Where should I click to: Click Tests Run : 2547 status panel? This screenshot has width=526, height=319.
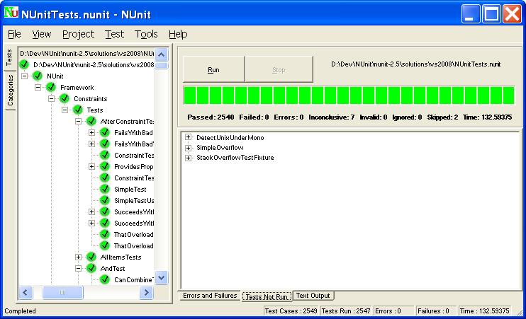click(x=346, y=311)
